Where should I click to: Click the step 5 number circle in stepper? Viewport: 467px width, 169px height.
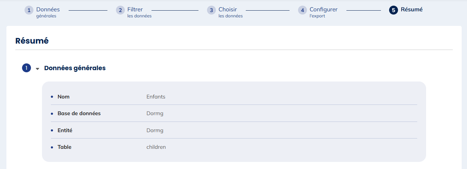pos(393,10)
